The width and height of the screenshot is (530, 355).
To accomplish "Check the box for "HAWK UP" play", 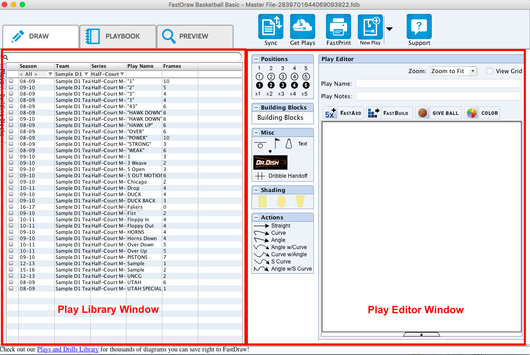I will [x=11, y=125].
